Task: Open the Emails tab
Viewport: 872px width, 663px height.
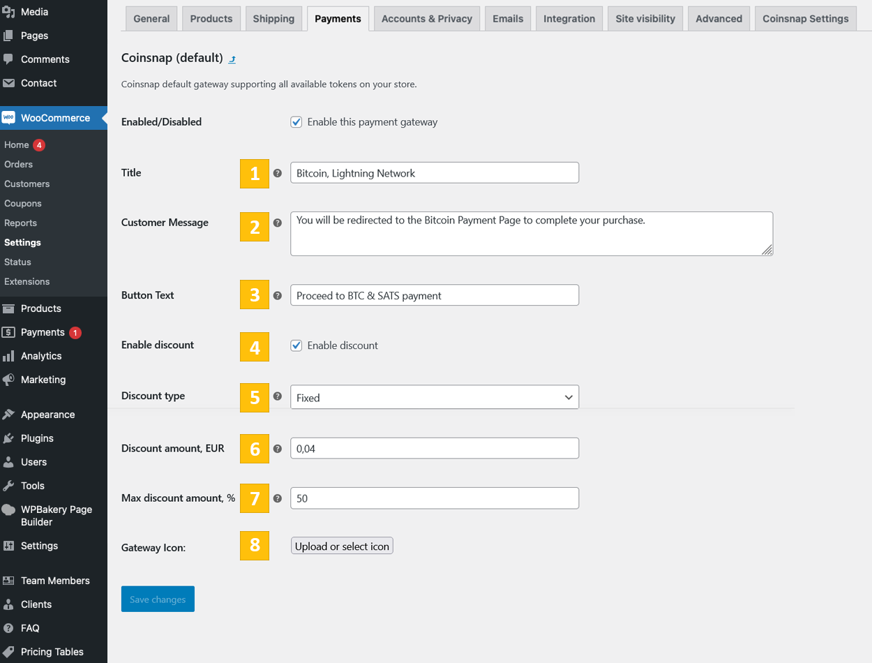Action: 508,19
